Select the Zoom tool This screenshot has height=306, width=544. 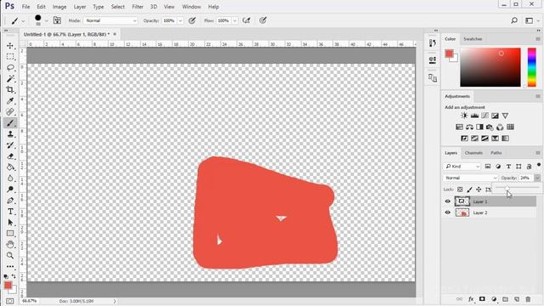10,256
